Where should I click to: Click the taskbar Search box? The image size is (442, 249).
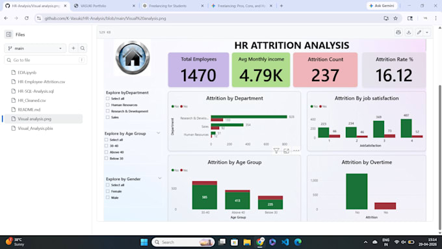(x=183, y=242)
